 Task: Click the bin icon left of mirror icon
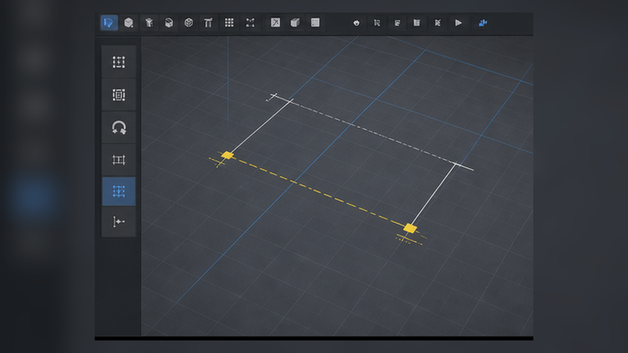(x=417, y=23)
